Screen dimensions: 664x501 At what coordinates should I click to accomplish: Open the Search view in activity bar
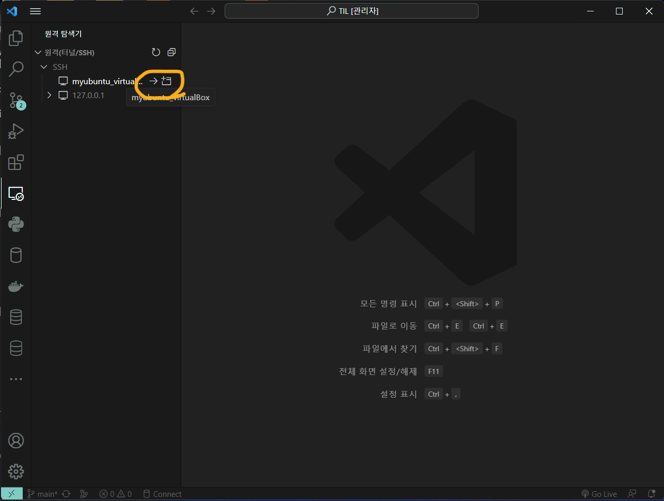click(16, 69)
